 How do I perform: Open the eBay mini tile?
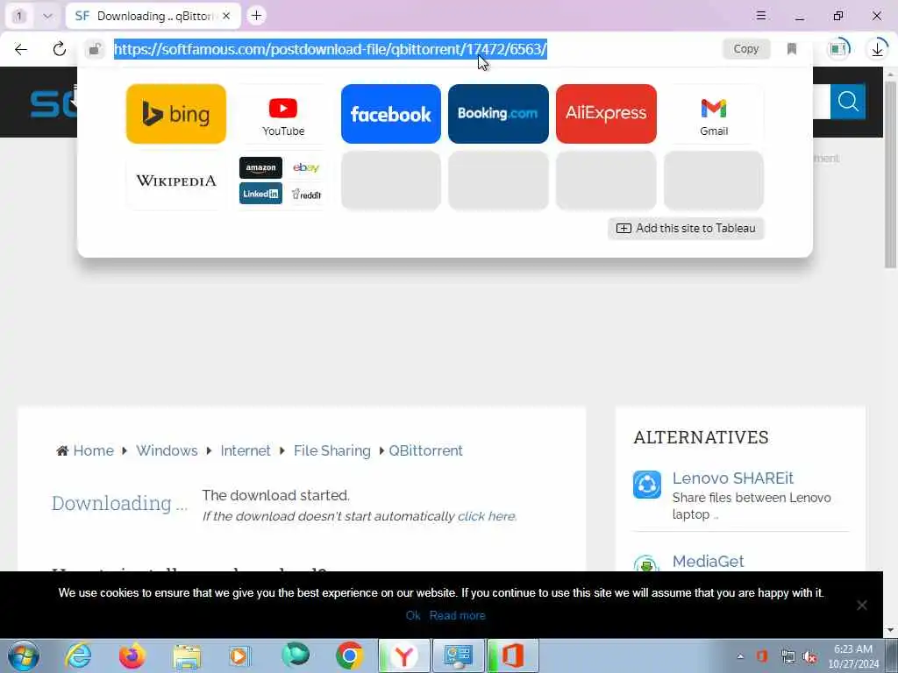click(306, 167)
